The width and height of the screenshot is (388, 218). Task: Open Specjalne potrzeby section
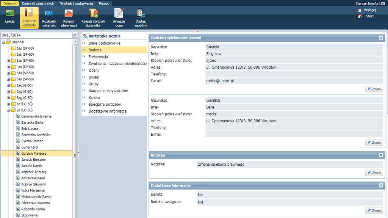coord(105,104)
